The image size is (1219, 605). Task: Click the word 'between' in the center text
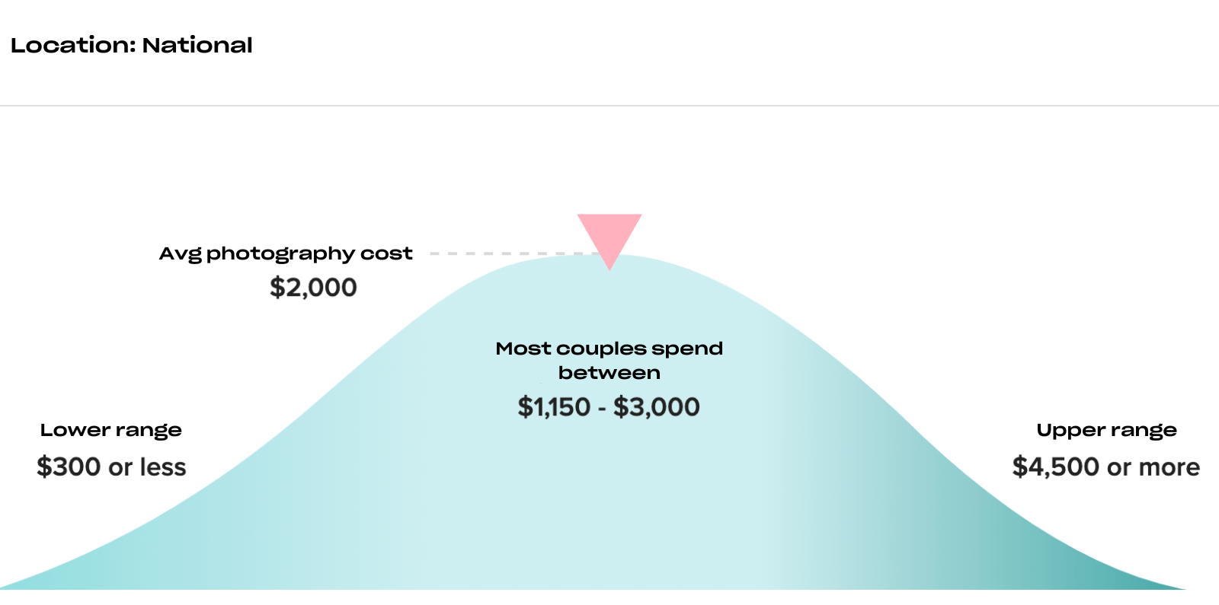(609, 373)
